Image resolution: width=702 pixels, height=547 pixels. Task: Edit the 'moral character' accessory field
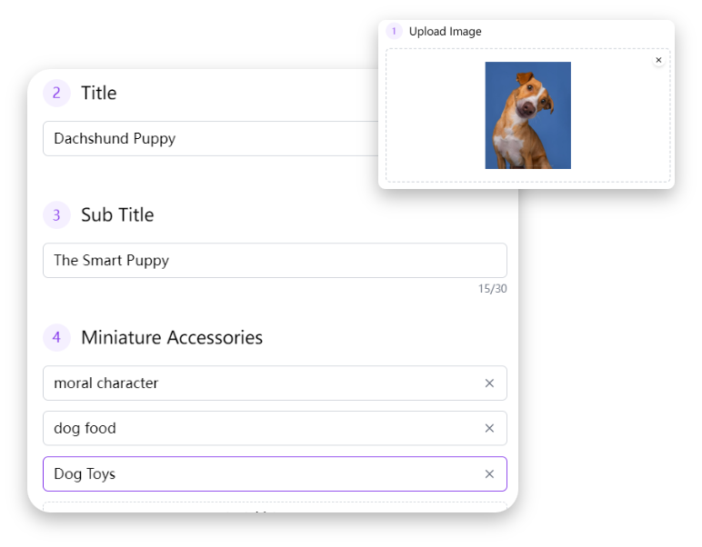(x=255, y=383)
